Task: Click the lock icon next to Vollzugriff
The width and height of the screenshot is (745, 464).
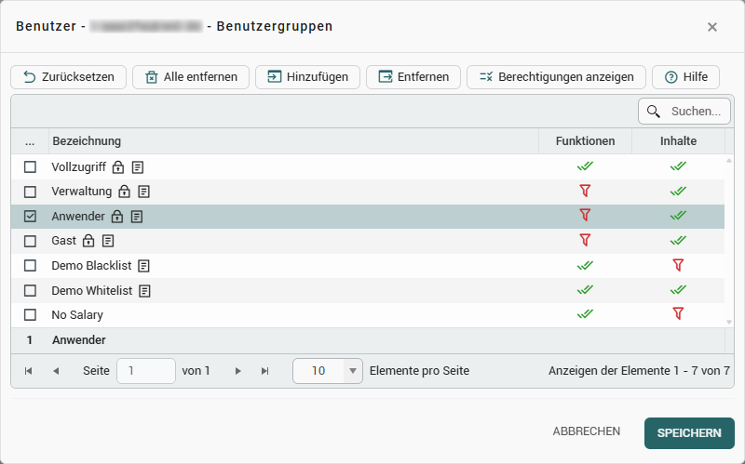Action: [x=118, y=167]
